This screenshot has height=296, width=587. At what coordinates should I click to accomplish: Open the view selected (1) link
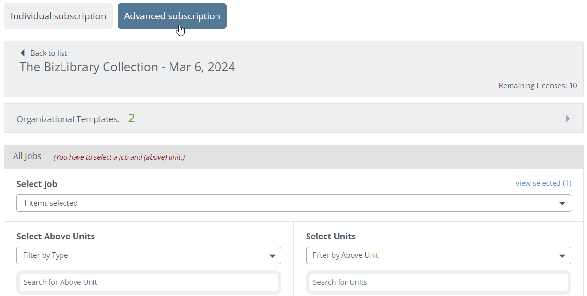tap(543, 183)
